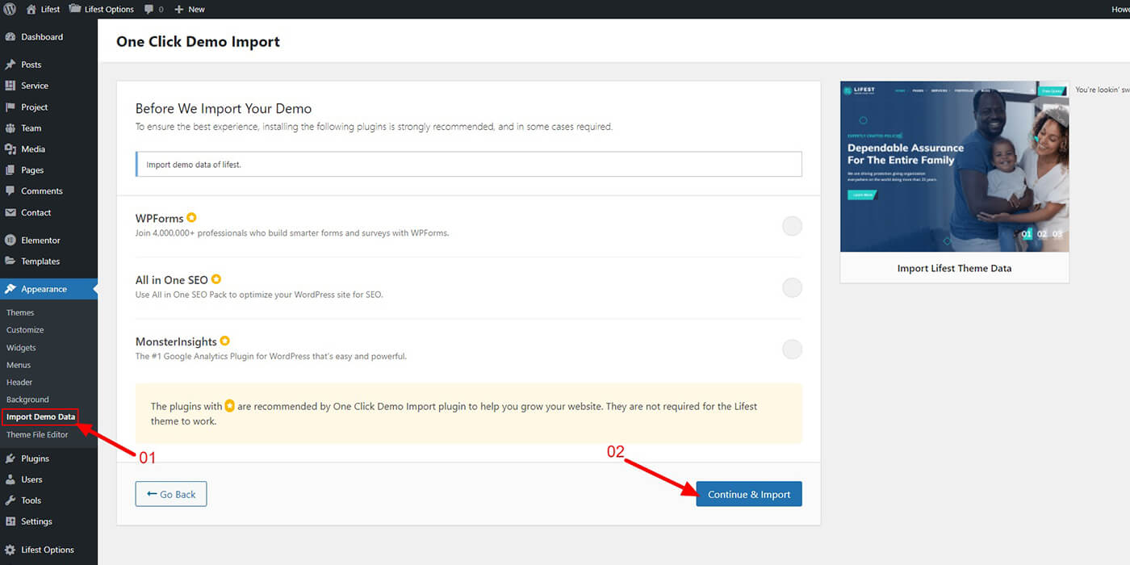The image size is (1130, 565).
Task: Click the Media icon in sidebar
Action: click(x=10, y=149)
